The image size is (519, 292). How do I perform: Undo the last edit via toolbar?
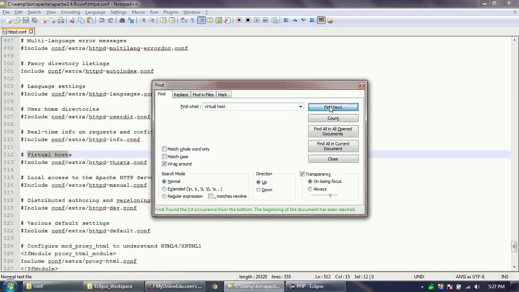102,20
